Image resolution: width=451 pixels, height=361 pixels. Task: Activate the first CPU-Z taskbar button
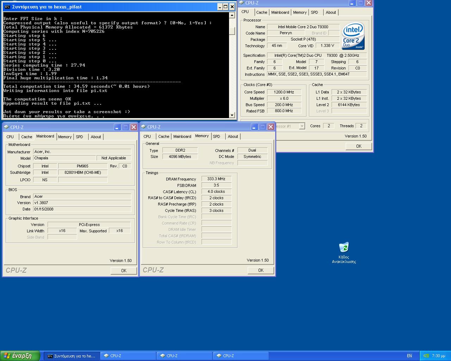pos(128,356)
